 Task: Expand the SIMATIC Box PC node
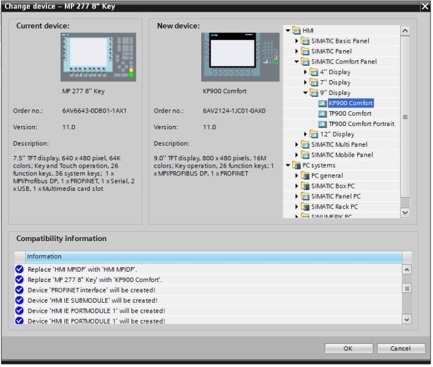(297, 187)
